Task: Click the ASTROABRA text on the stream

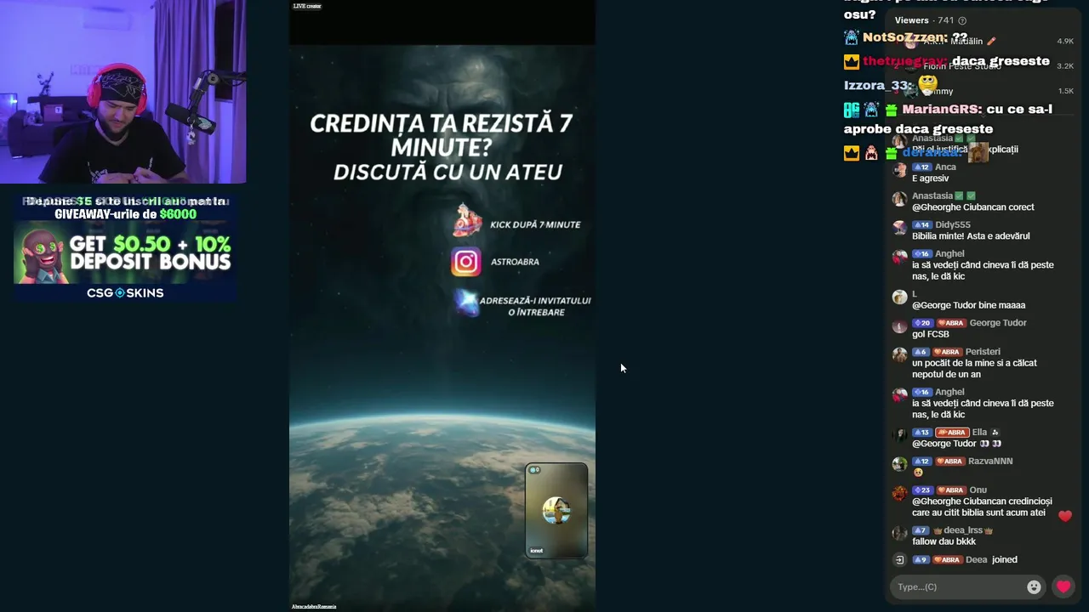Action: [x=515, y=262]
